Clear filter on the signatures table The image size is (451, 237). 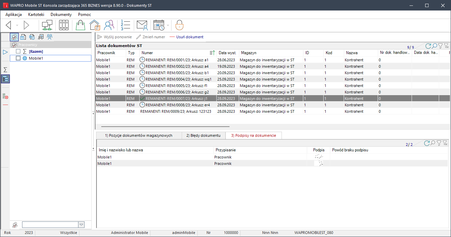[445, 143]
